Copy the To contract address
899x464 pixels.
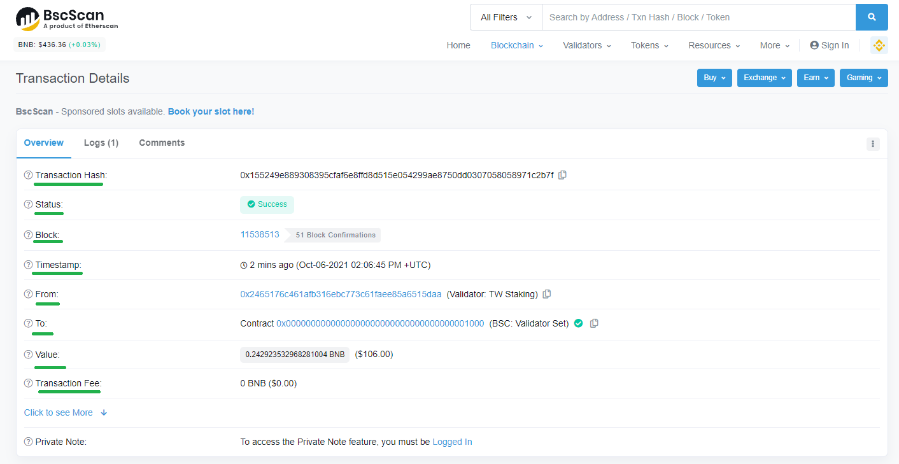click(594, 323)
